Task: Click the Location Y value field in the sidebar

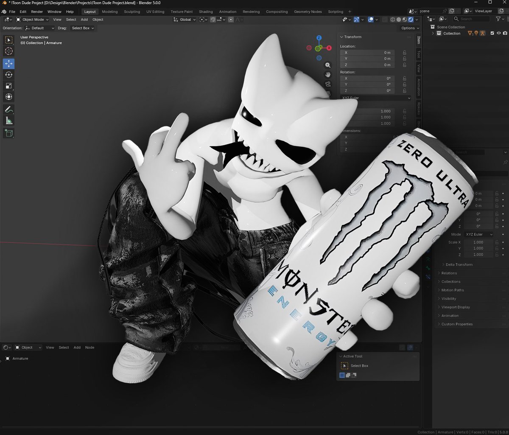Action: (367, 59)
